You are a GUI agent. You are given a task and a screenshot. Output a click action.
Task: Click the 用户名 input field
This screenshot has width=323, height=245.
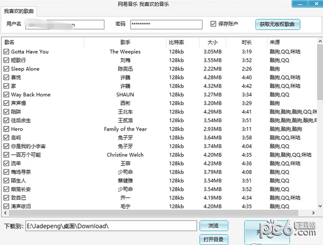pos(65,25)
